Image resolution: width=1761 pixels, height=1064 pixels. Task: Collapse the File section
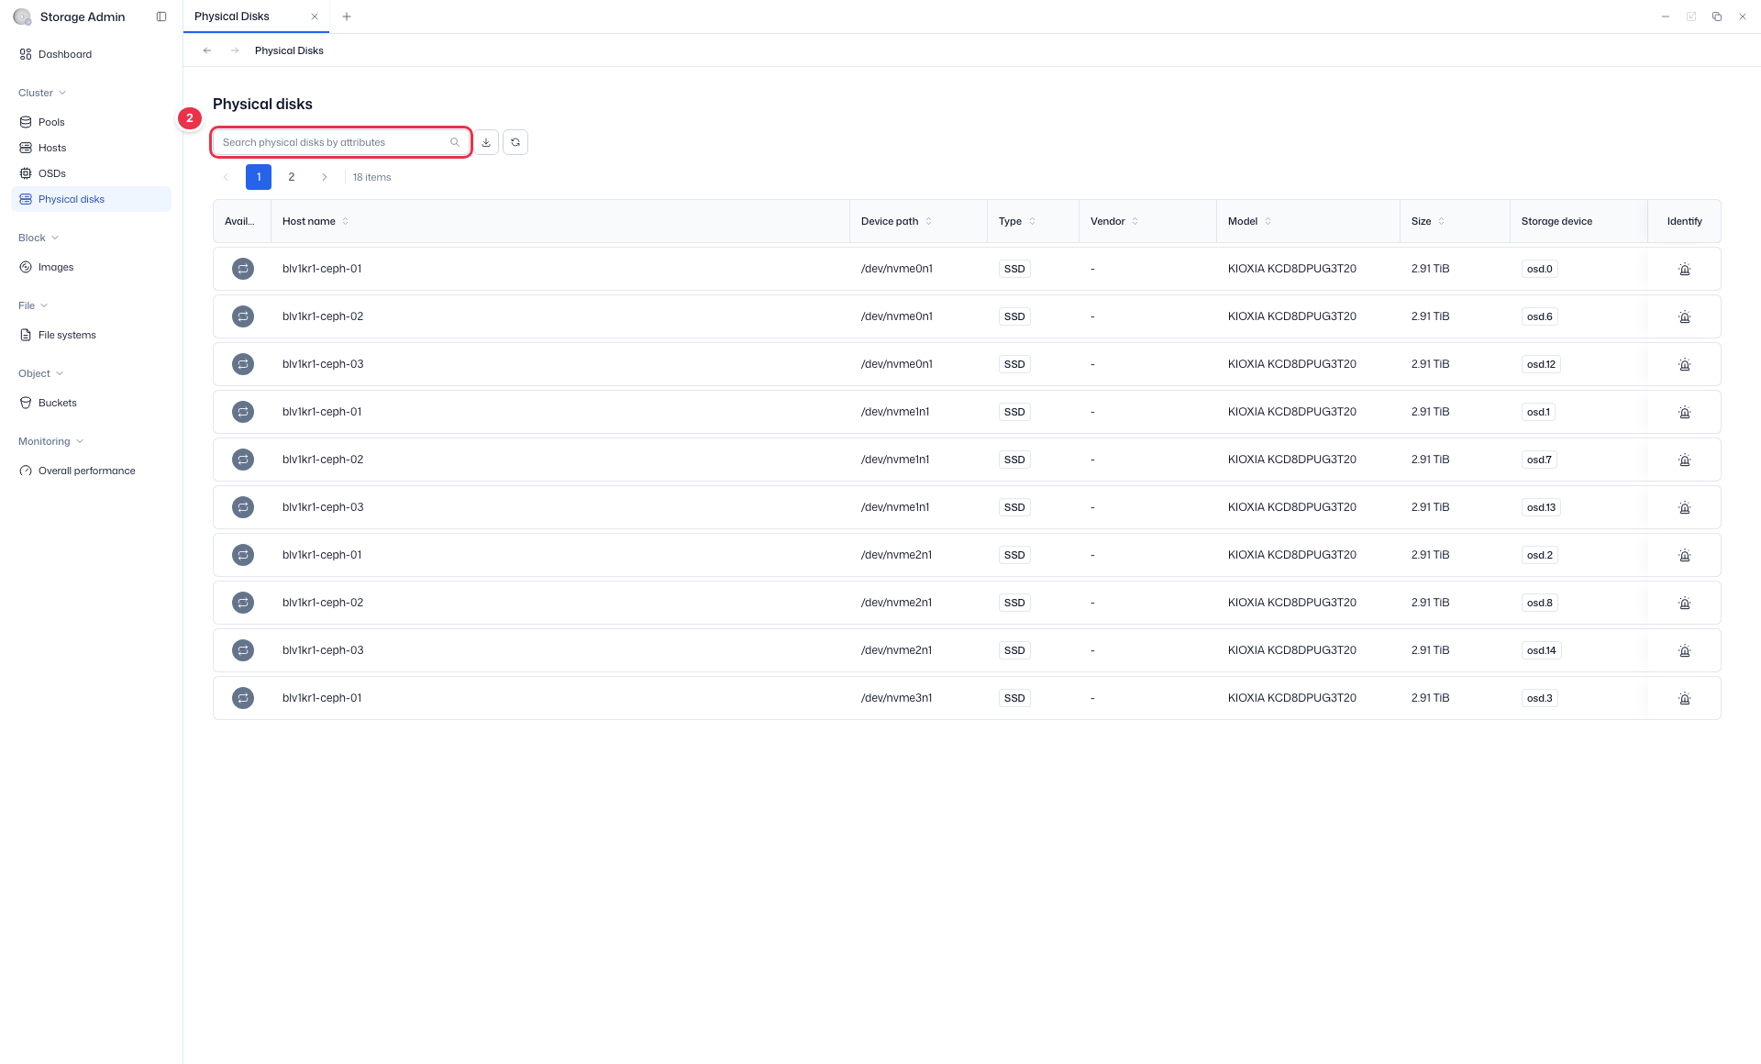(x=33, y=305)
